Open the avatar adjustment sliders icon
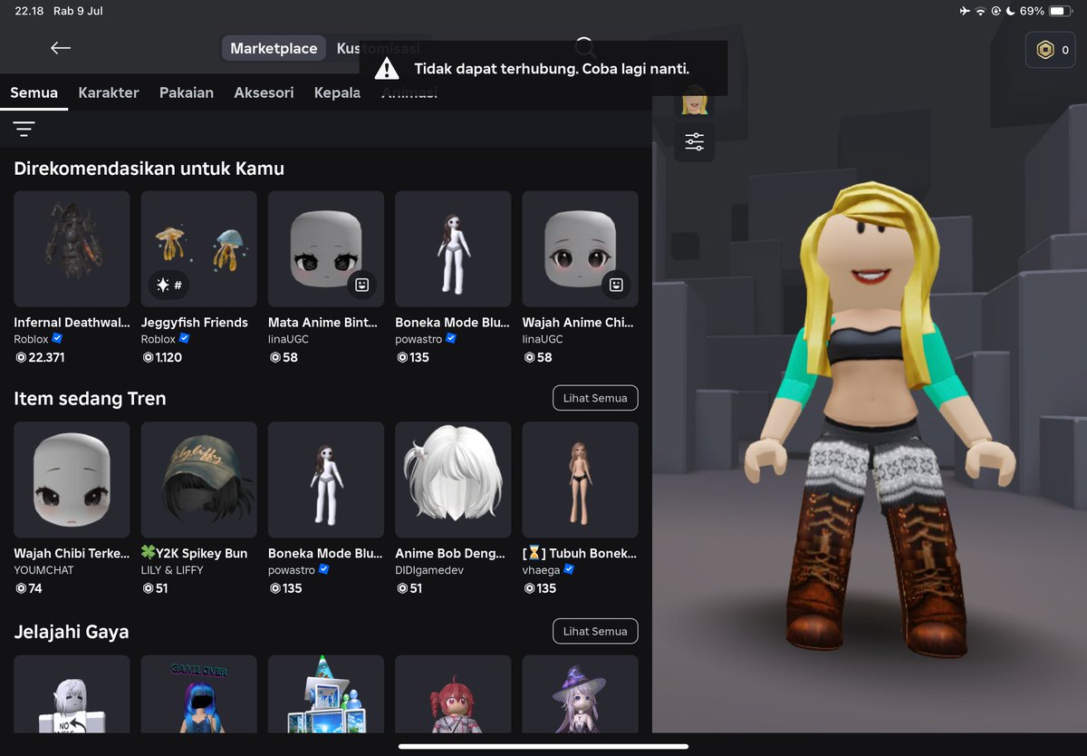This screenshot has width=1087, height=756. (x=694, y=141)
